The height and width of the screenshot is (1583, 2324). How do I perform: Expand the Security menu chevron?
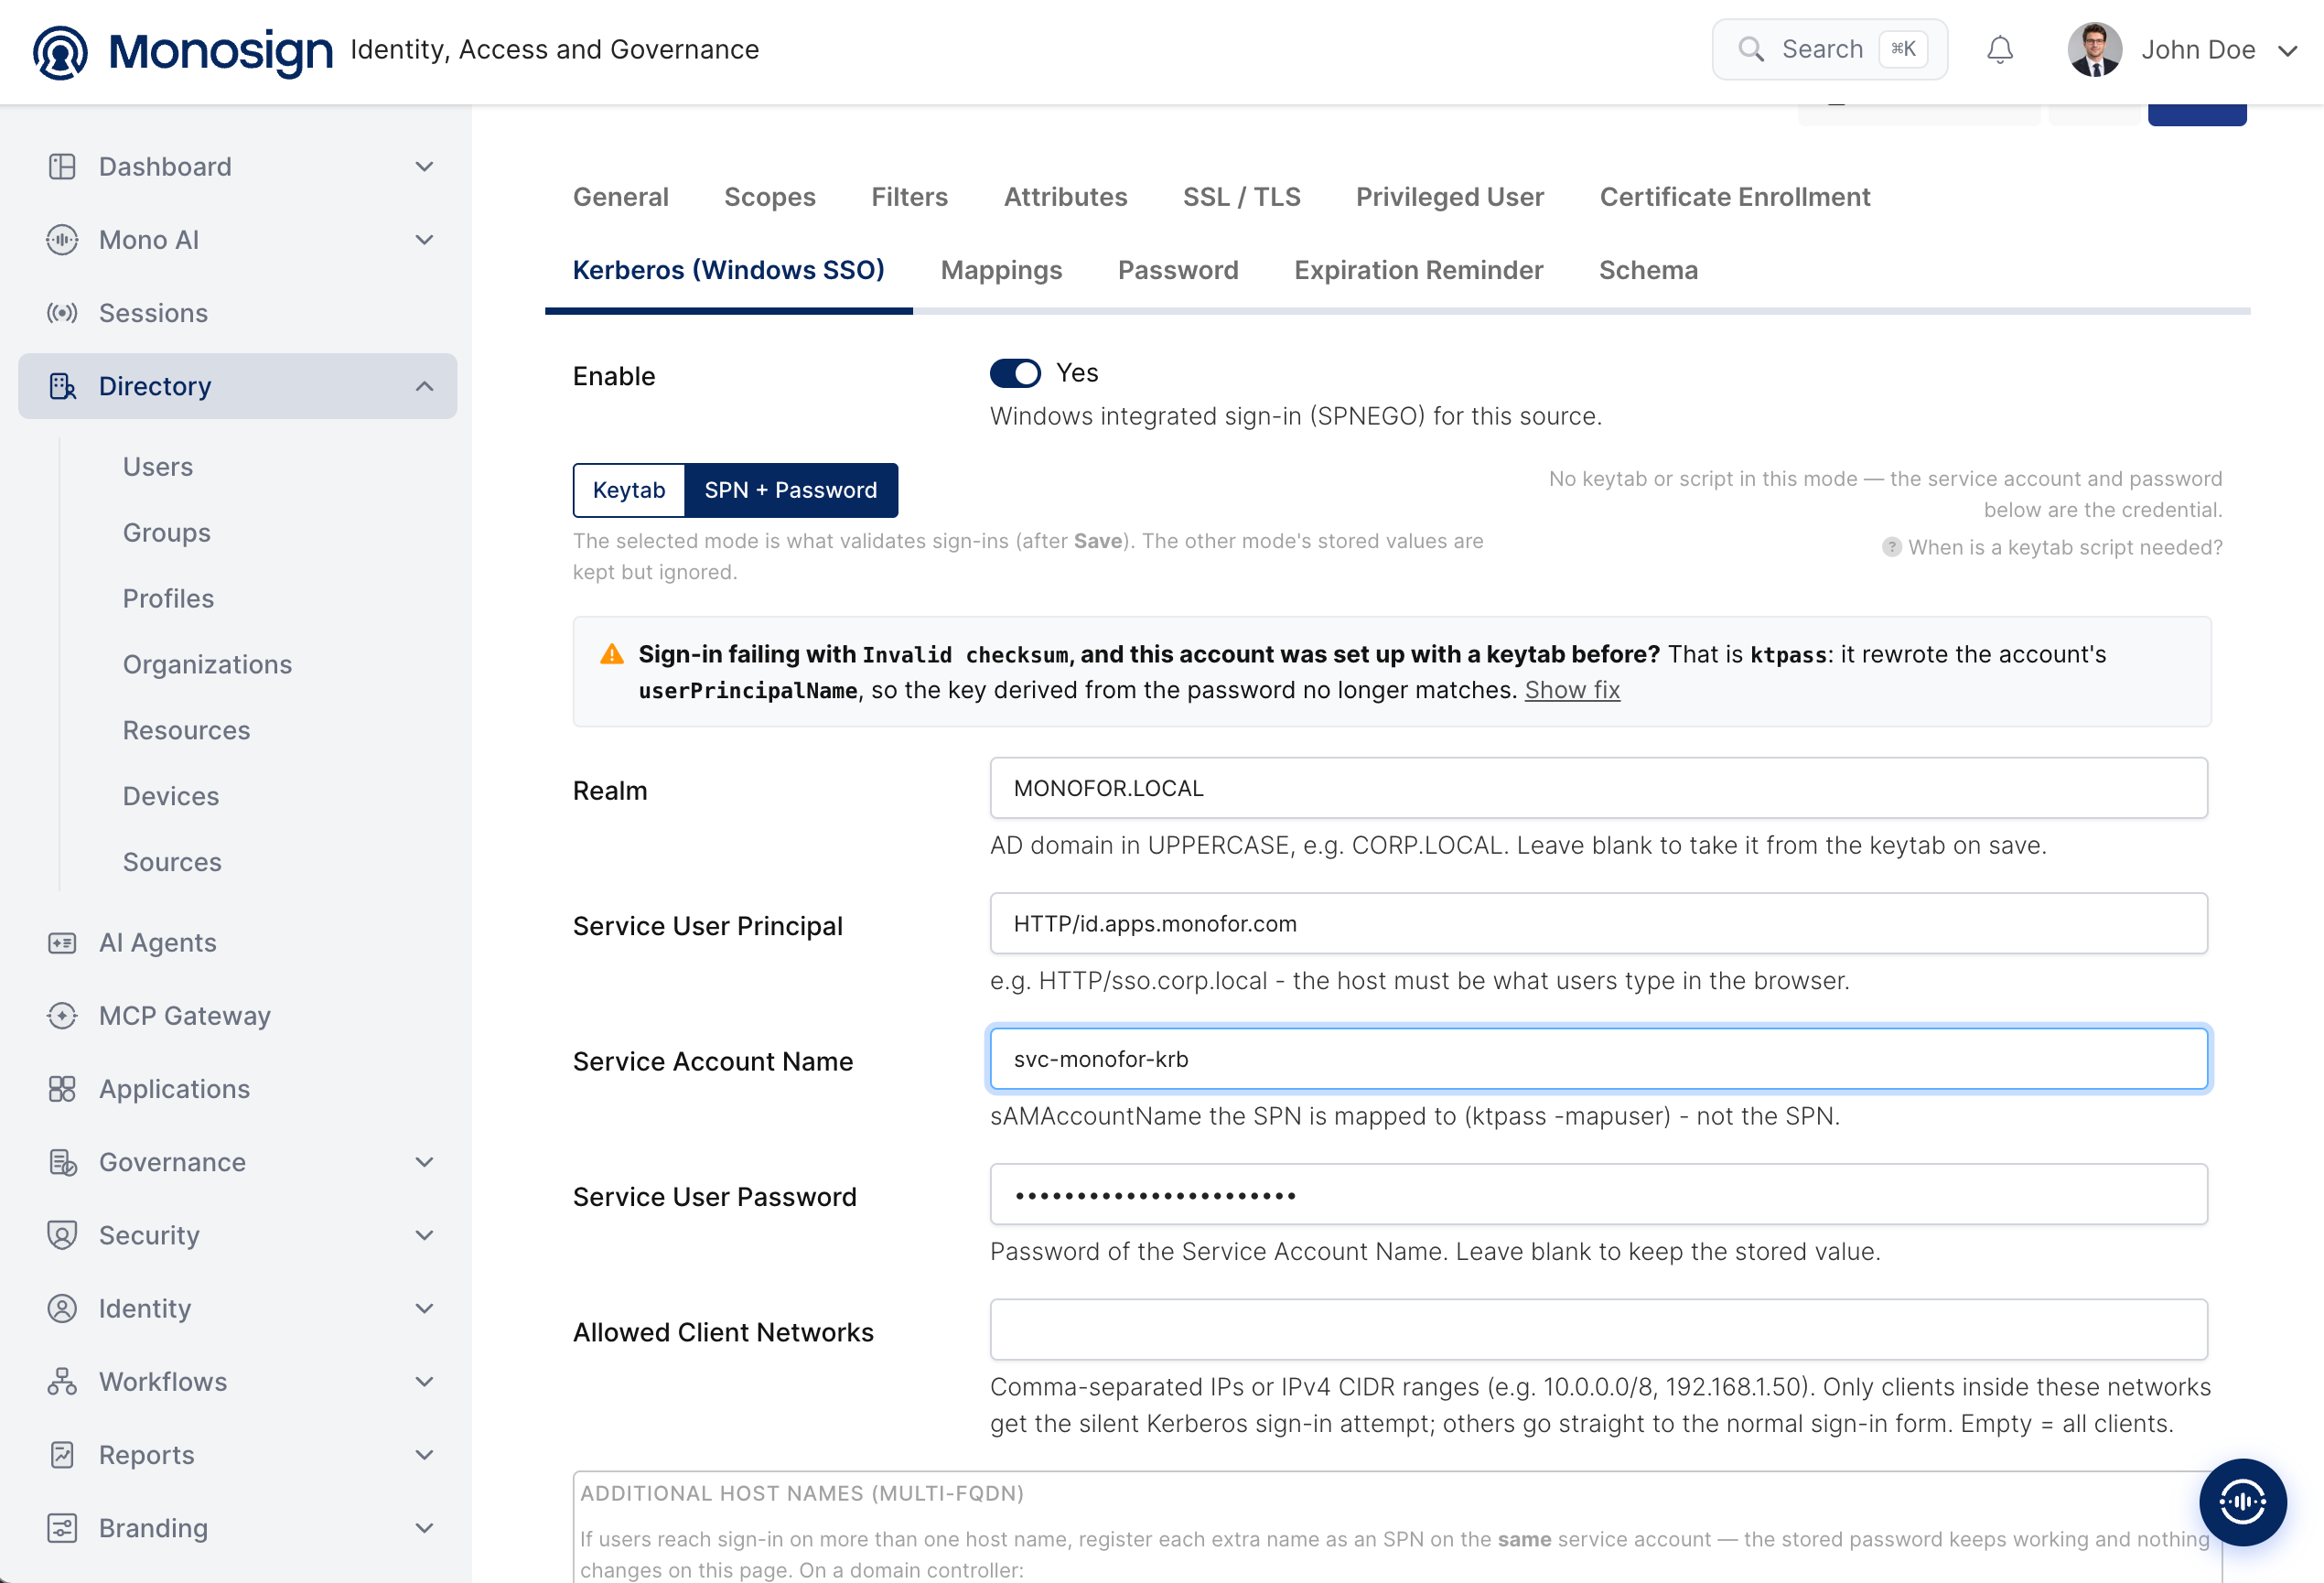click(x=424, y=1235)
